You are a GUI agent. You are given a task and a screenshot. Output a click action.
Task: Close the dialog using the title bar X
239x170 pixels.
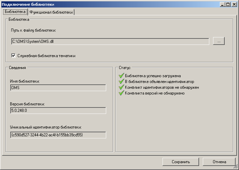[x=234, y=4]
